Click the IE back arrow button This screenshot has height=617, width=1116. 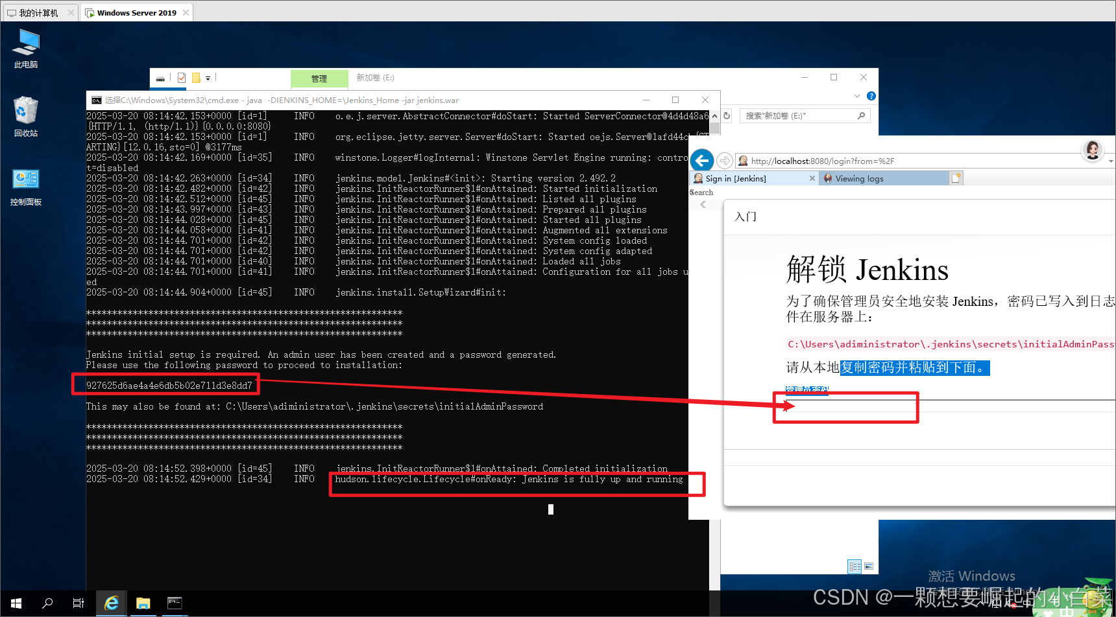(702, 160)
